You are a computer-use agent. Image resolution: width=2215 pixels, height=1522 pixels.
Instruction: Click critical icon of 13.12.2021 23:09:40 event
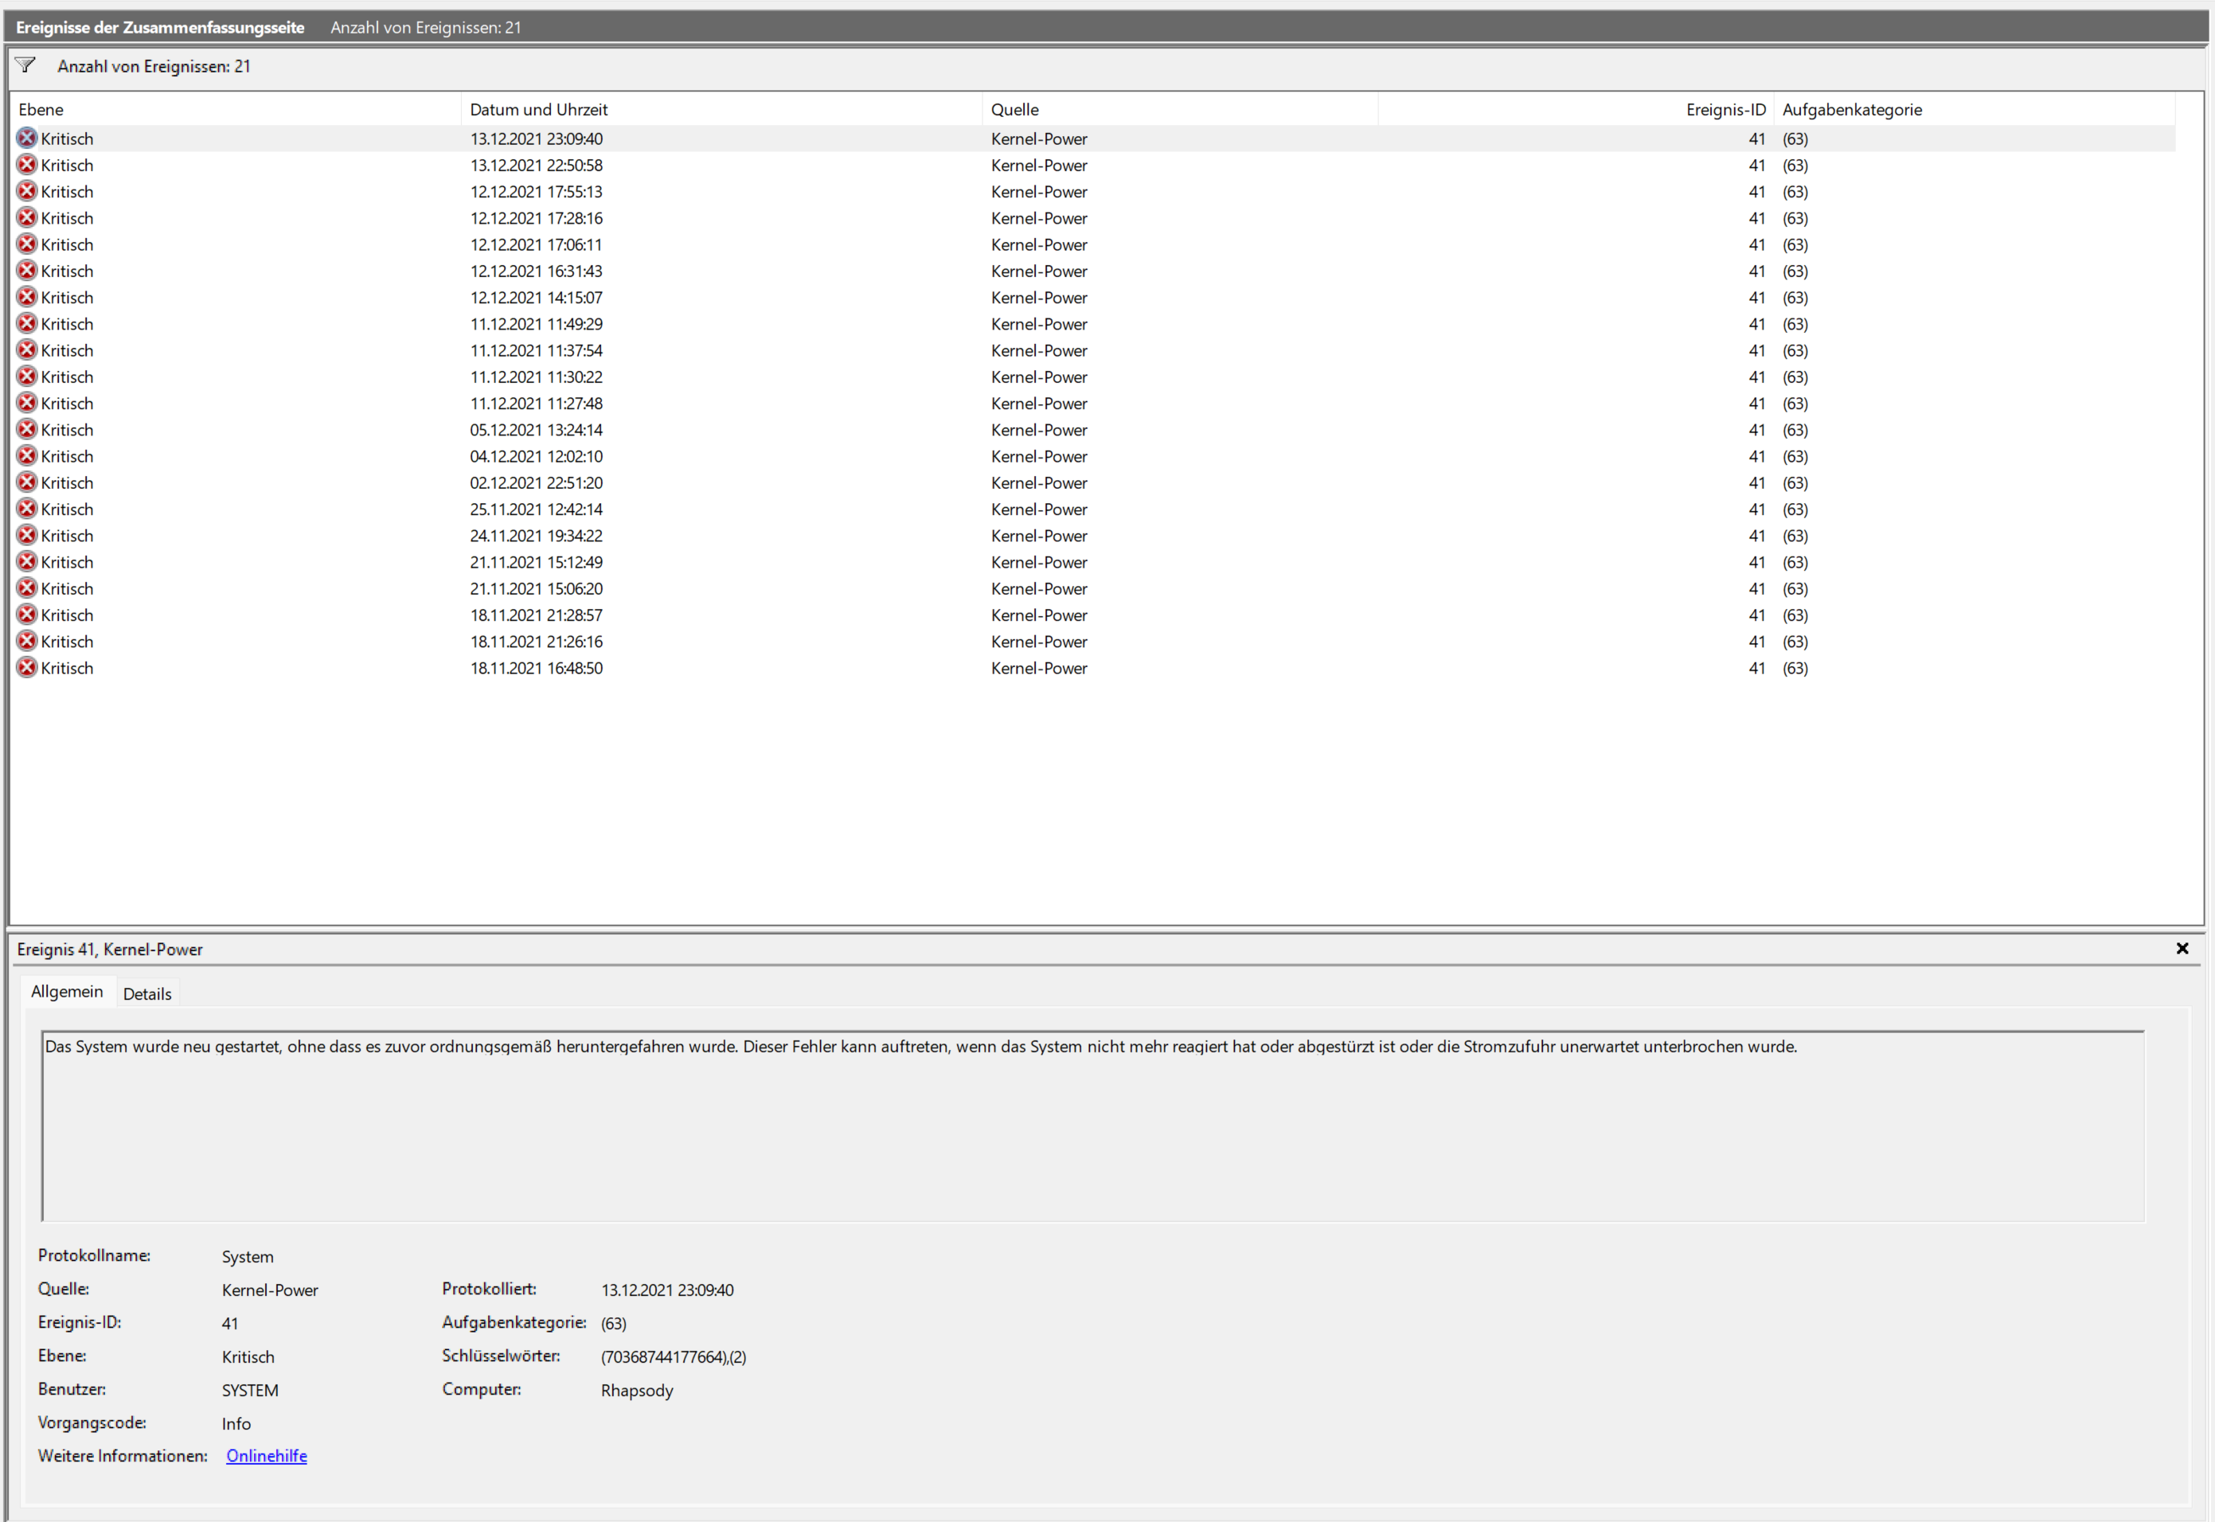27,139
